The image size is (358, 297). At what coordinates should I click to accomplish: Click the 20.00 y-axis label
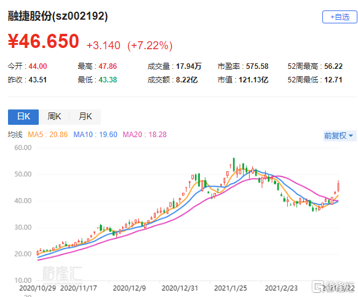tap(23, 254)
